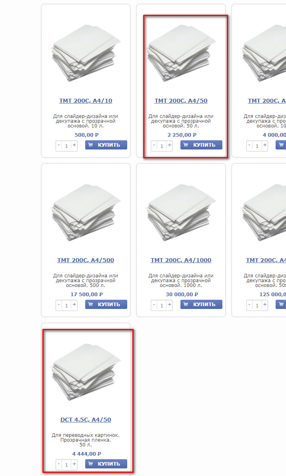Buy the 17 500,00 priced TMT 200C, A4/500

[x=106, y=304]
